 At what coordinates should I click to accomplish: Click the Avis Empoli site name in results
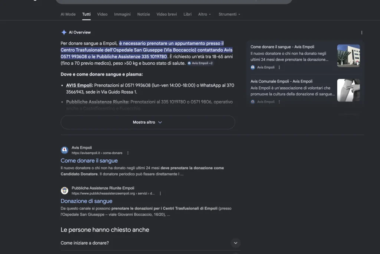82,147
